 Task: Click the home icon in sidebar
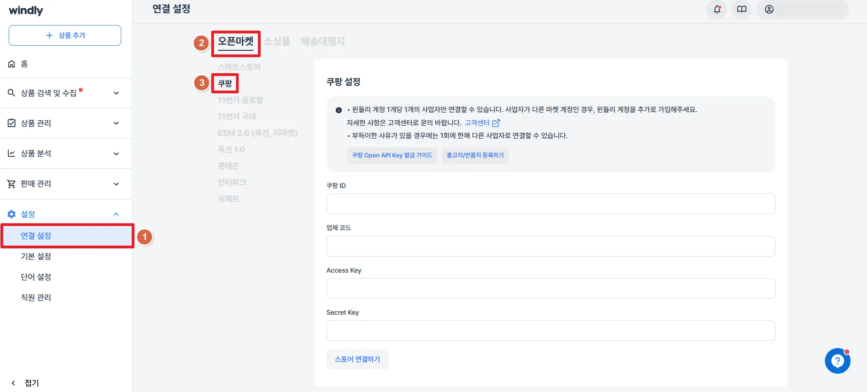point(11,64)
